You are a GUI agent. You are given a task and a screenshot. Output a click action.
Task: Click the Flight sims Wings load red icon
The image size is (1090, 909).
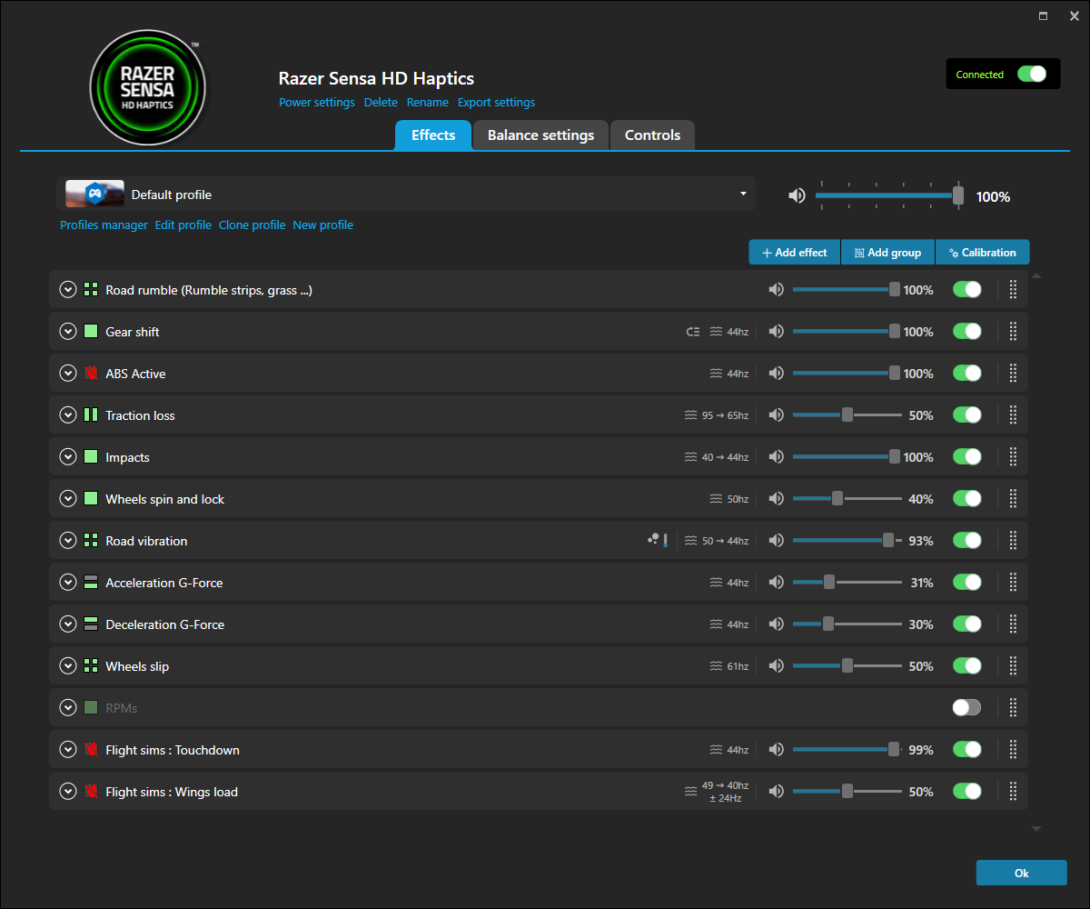(x=91, y=792)
